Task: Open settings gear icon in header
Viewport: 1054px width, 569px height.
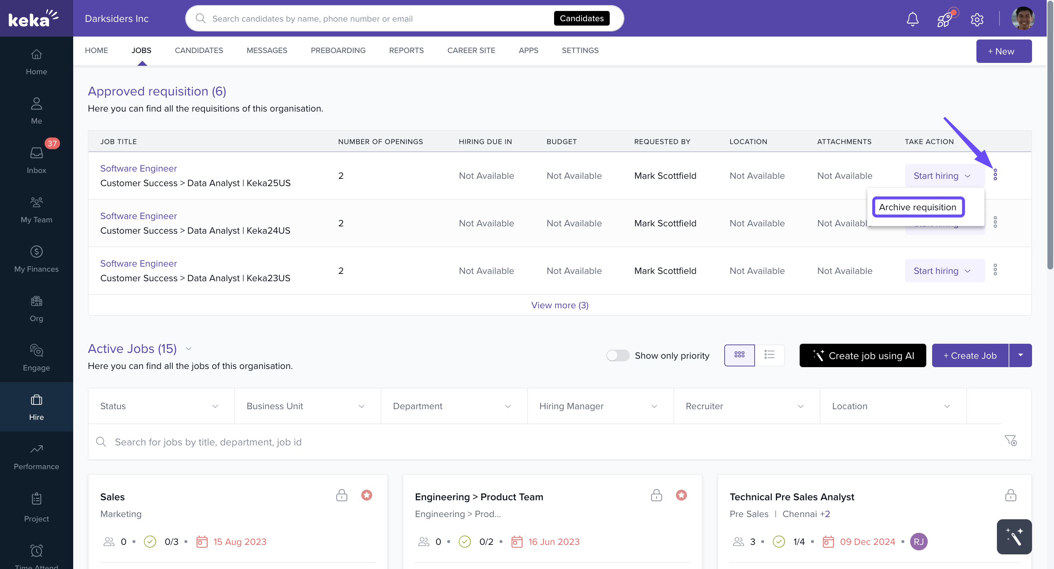Action: click(x=977, y=19)
